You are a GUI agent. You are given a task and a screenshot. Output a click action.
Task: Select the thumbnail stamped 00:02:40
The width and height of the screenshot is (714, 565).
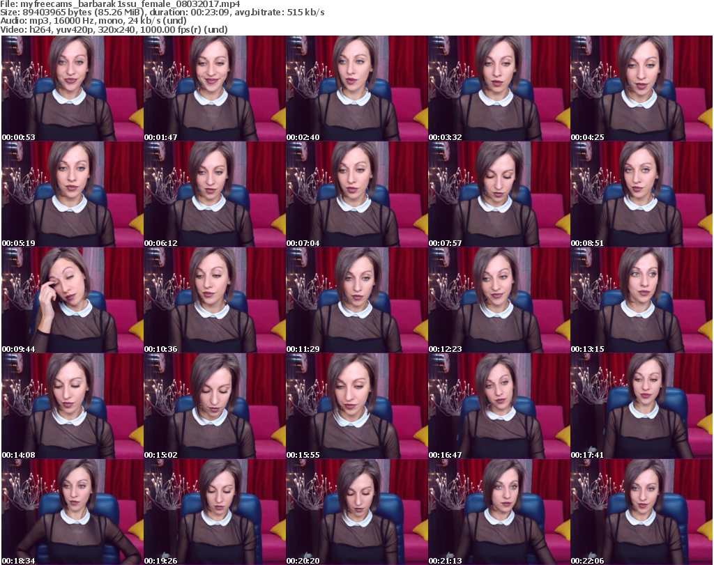356,88
